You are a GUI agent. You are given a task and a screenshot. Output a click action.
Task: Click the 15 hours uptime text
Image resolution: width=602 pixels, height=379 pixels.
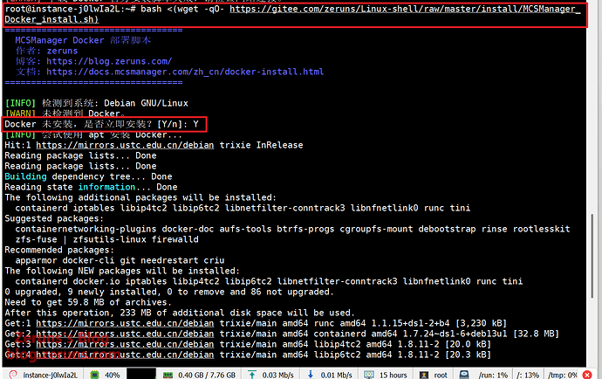point(393,375)
